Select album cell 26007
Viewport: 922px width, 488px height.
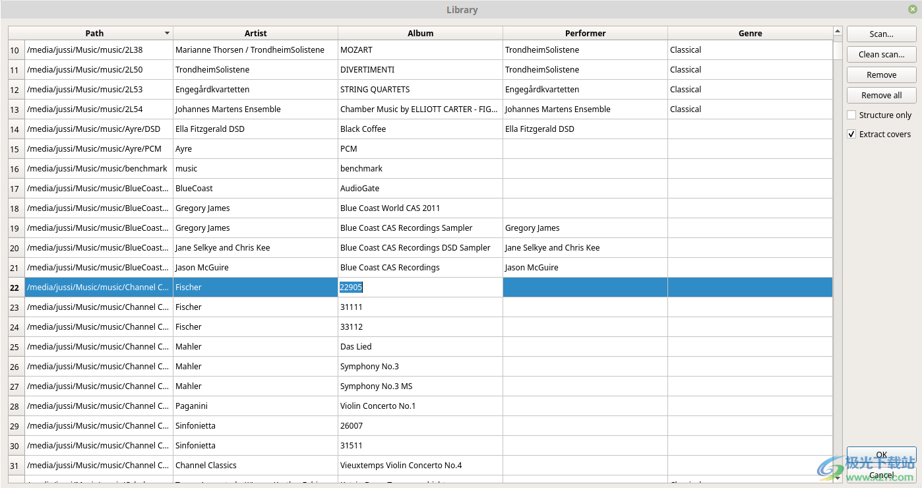pyautogui.click(x=421, y=426)
